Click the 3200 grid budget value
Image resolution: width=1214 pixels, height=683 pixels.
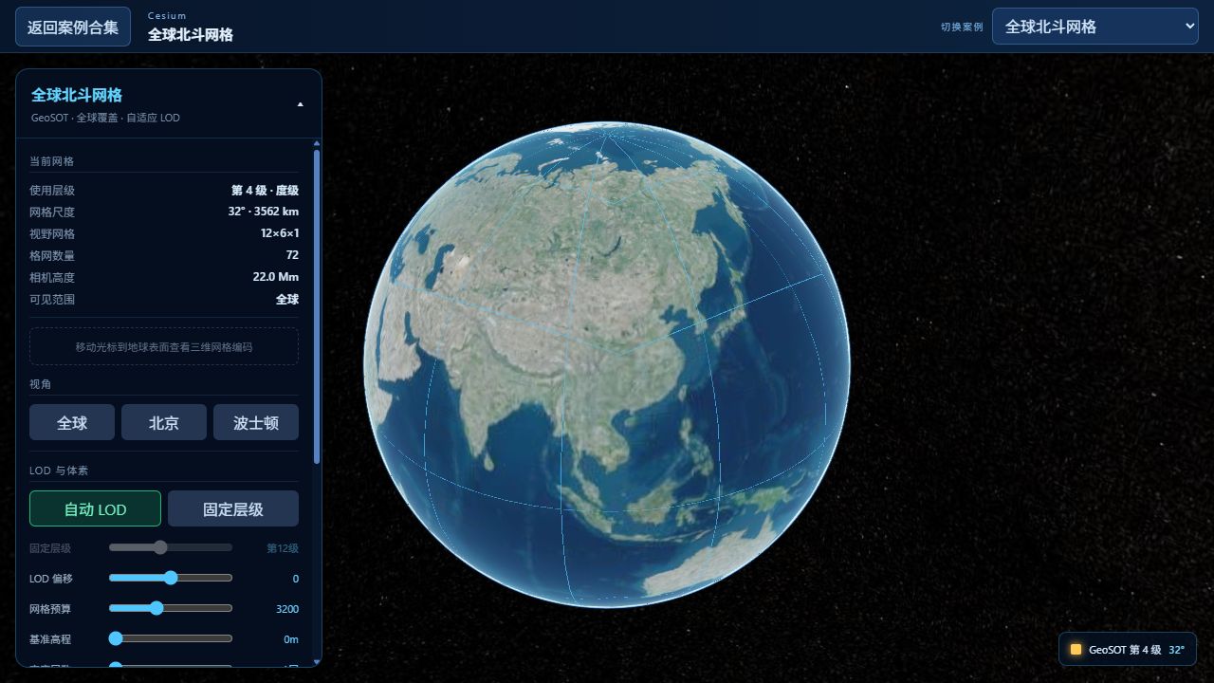[287, 609]
